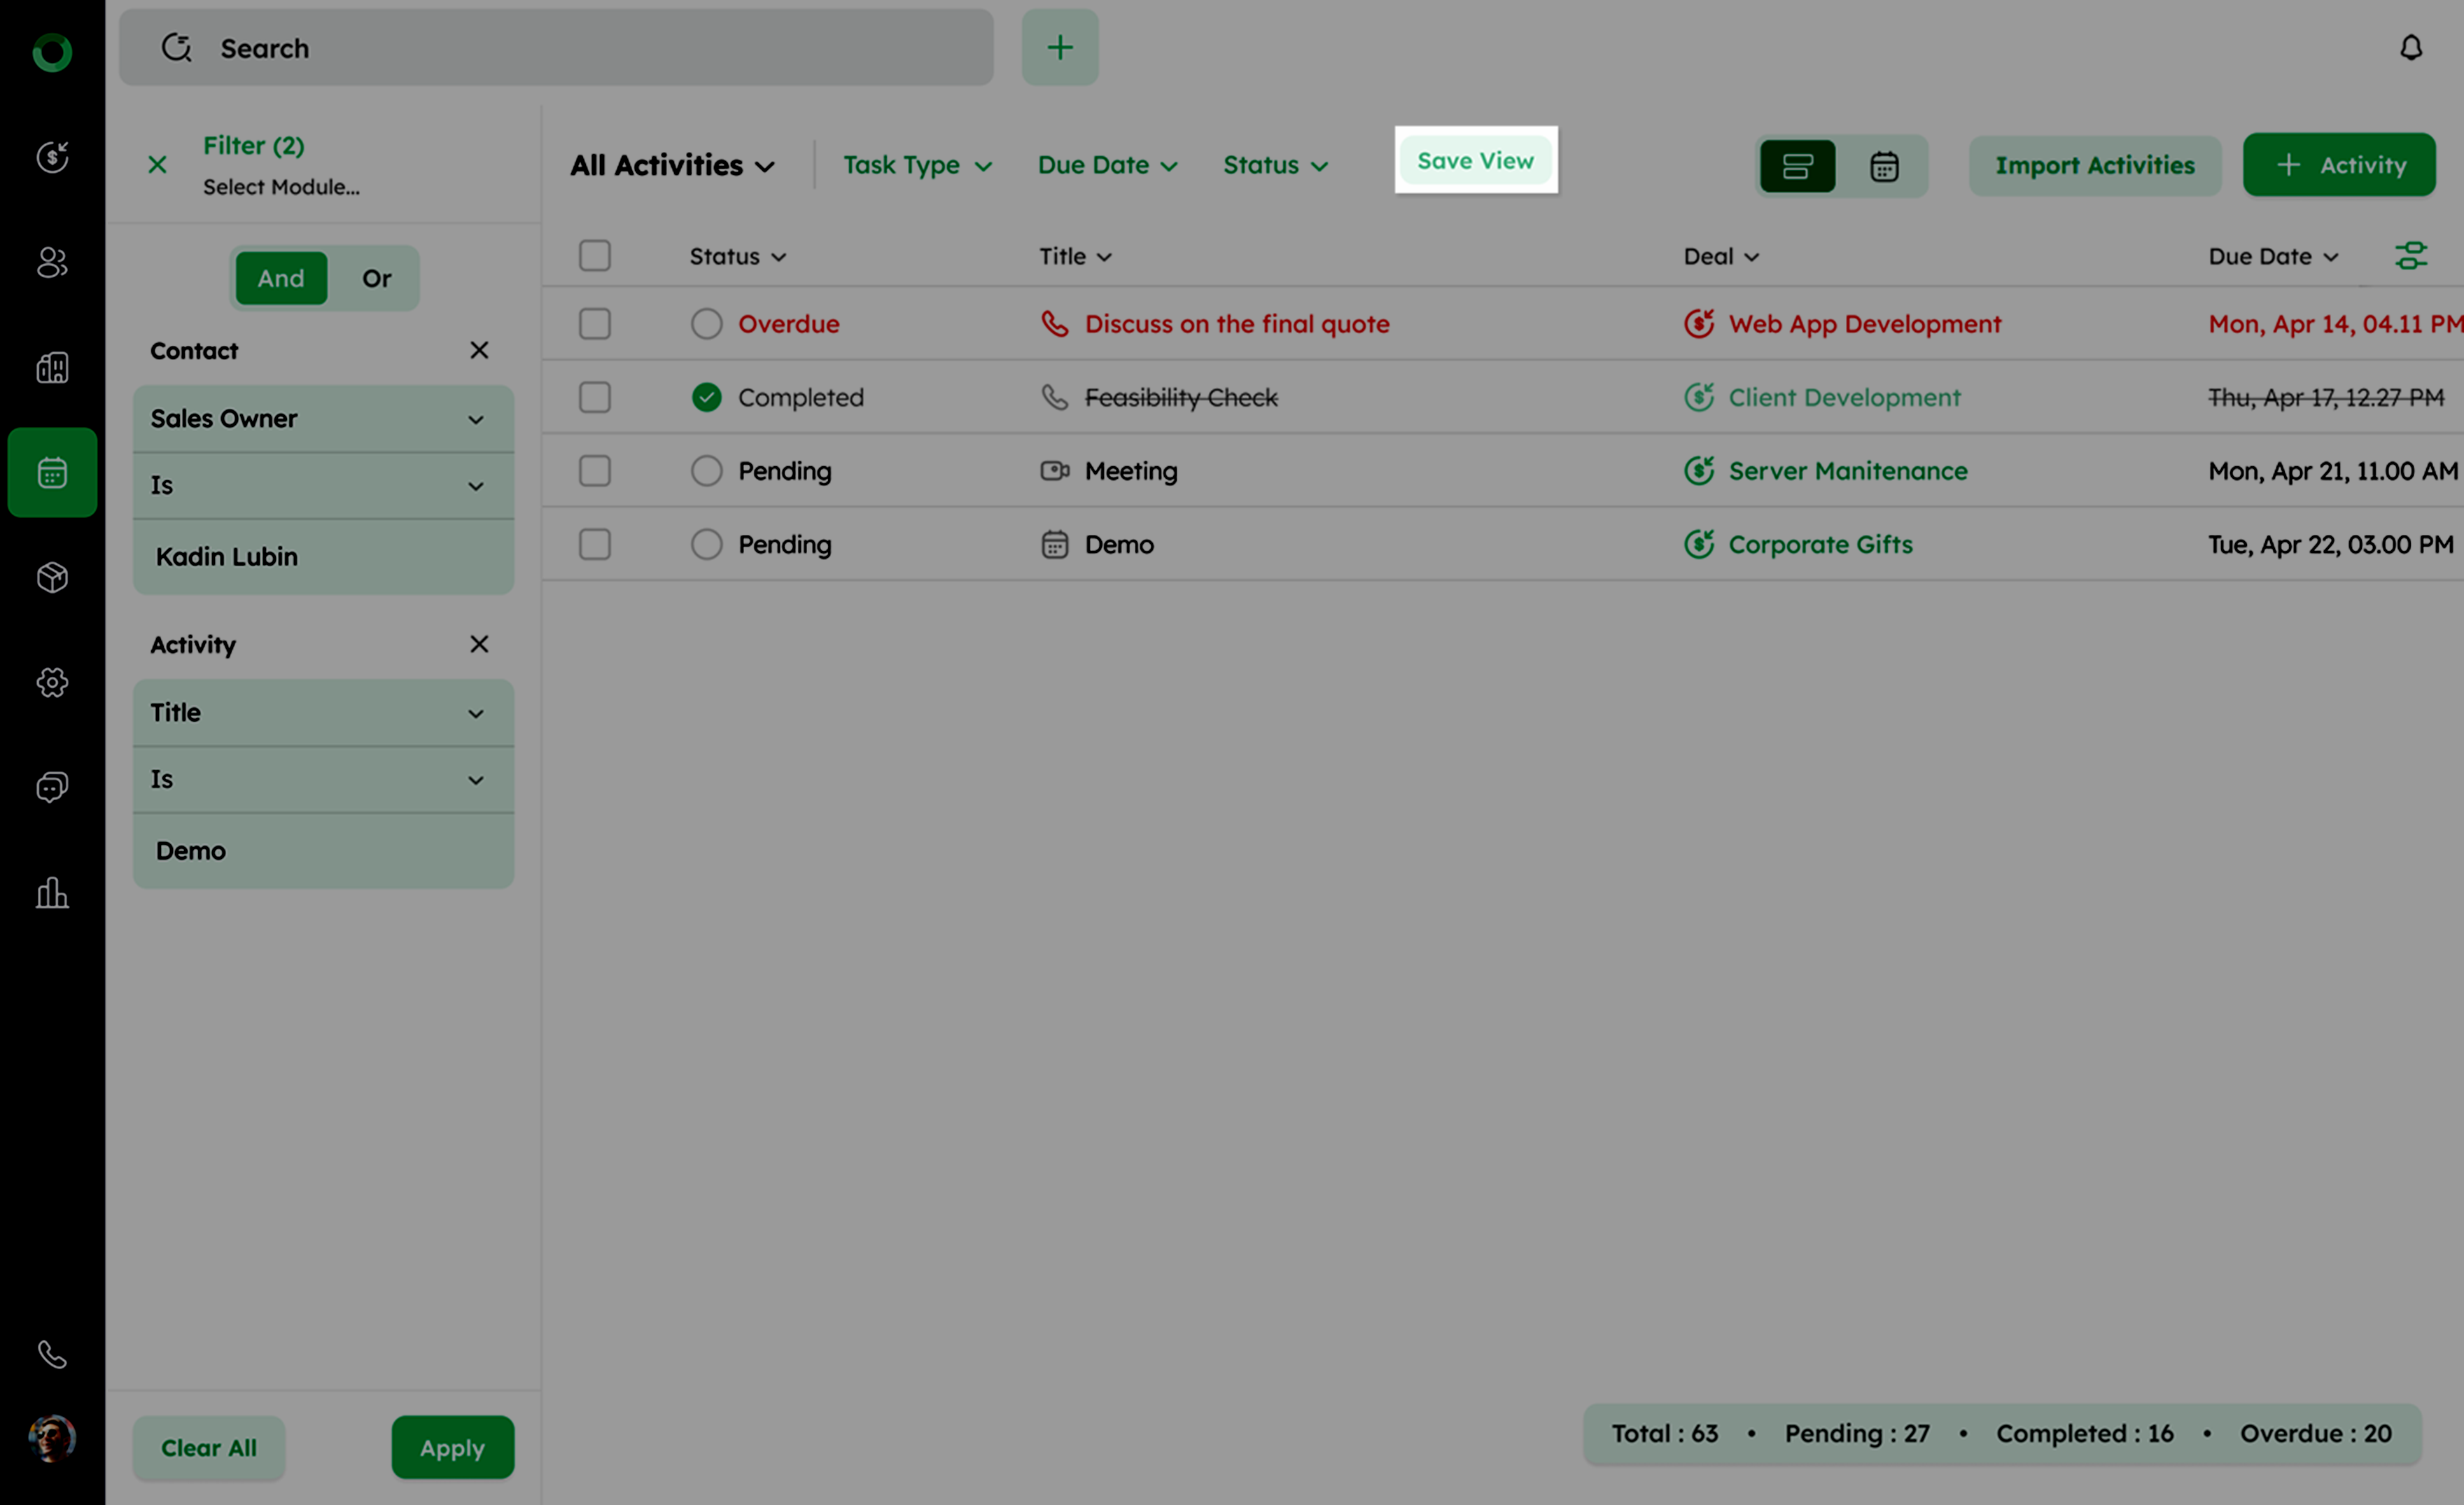The width and height of the screenshot is (2464, 1505).
Task: Click the phone icon in sidebar
Action: click(x=52, y=1354)
